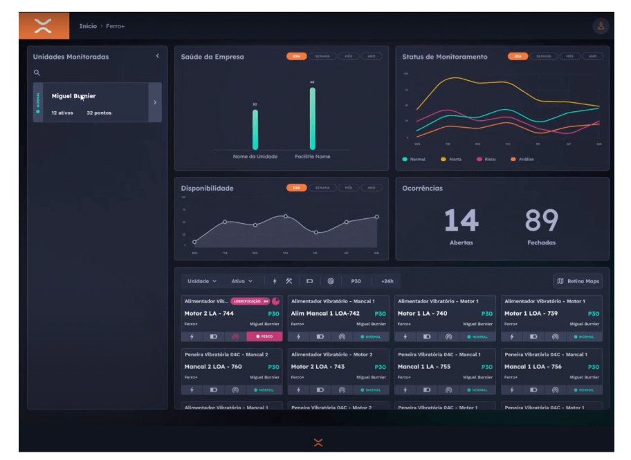The height and width of the screenshot is (460, 631).
Task: Go to Início in breadcrumb
Action: [88, 26]
